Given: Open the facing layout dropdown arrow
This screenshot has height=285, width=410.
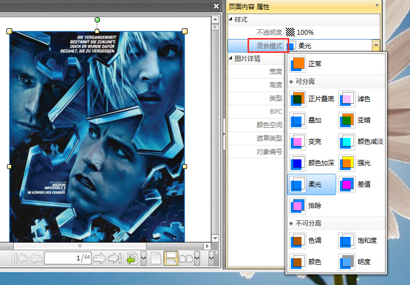Looking at the screenshot, I should (197, 258).
